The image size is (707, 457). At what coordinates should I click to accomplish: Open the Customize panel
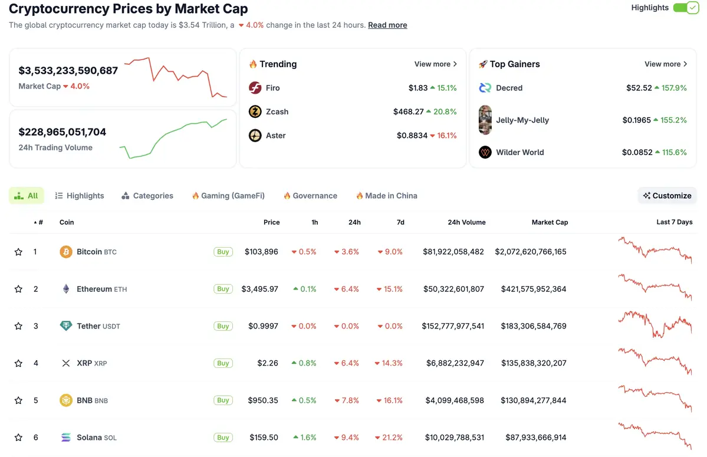[x=667, y=195]
